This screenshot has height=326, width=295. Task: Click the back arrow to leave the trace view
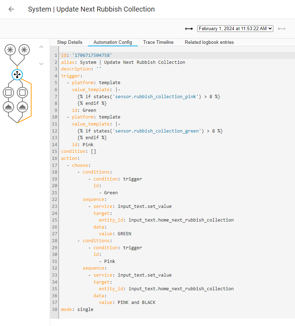pos(11,9)
